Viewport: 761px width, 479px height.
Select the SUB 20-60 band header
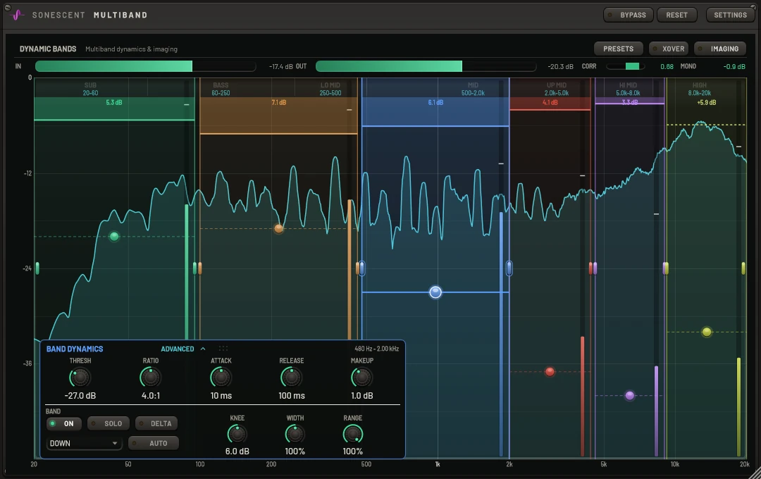pos(90,89)
